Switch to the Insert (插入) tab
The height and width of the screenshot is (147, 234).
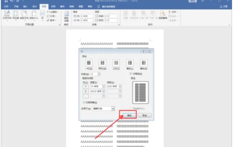(25, 7)
